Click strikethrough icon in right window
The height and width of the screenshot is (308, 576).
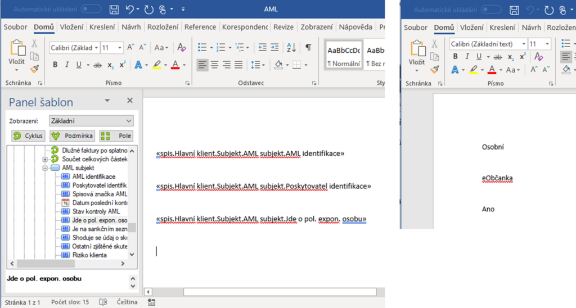(497, 57)
